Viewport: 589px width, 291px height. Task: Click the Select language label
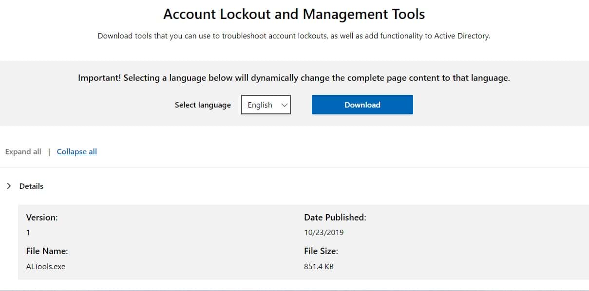click(x=203, y=105)
